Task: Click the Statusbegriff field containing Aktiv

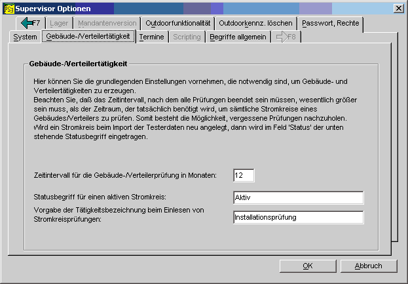Action: [x=299, y=197]
